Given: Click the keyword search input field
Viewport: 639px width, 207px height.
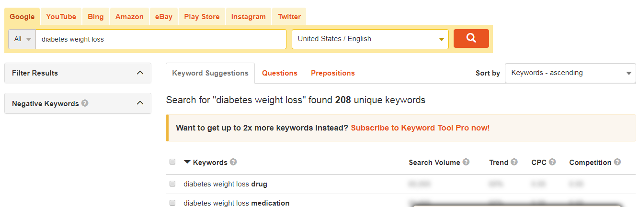Looking at the screenshot, I should [161, 39].
